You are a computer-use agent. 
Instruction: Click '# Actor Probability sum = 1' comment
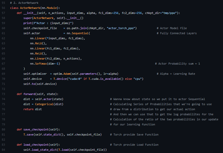(x=178, y=64)
